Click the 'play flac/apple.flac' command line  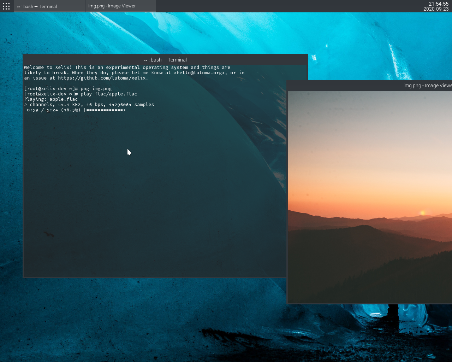[x=81, y=94]
